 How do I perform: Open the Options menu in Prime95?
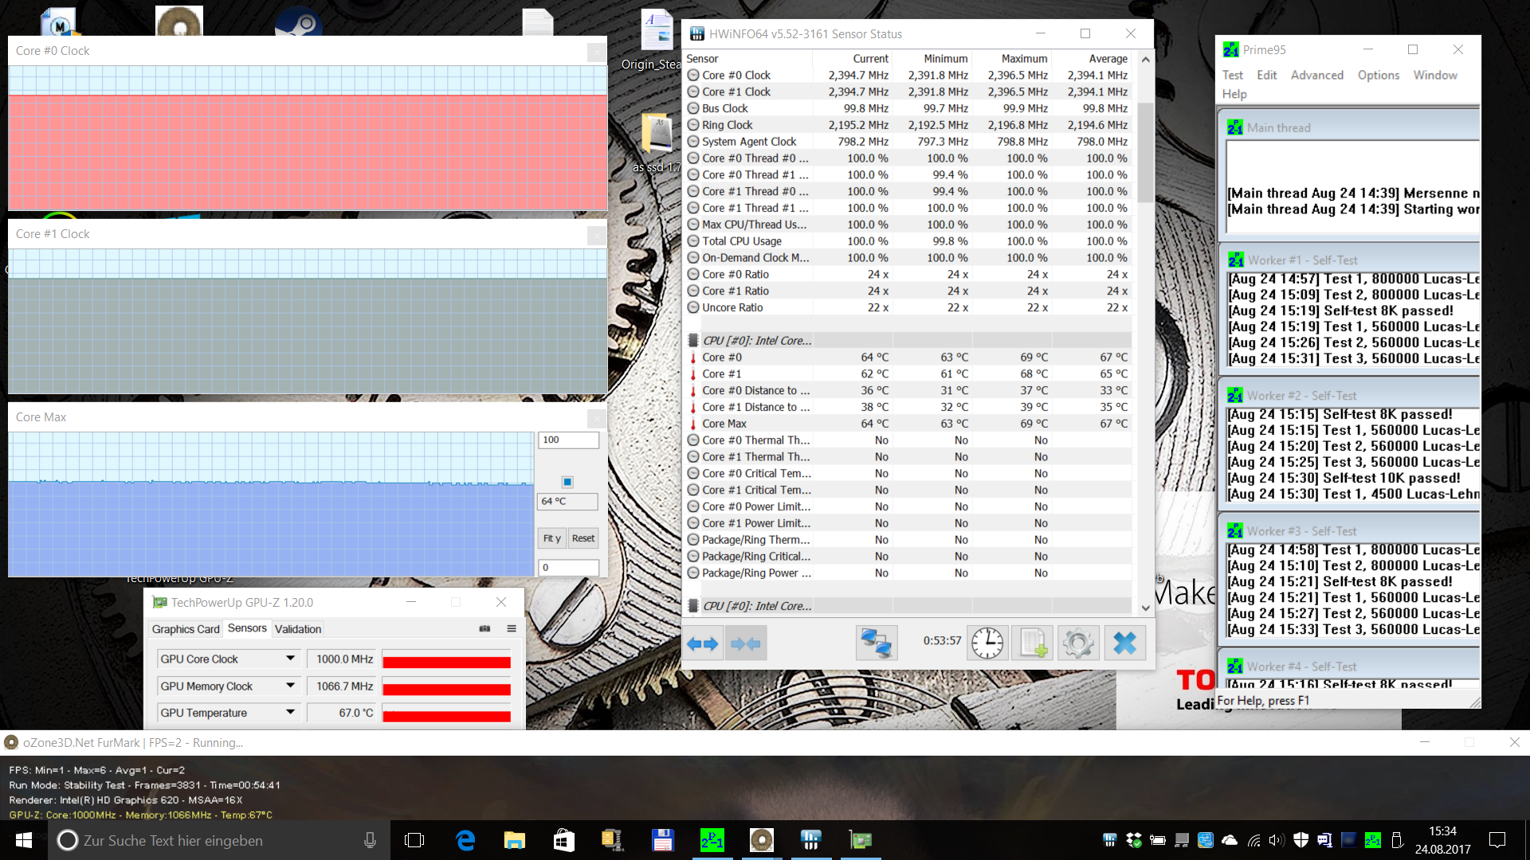[1378, 75]
